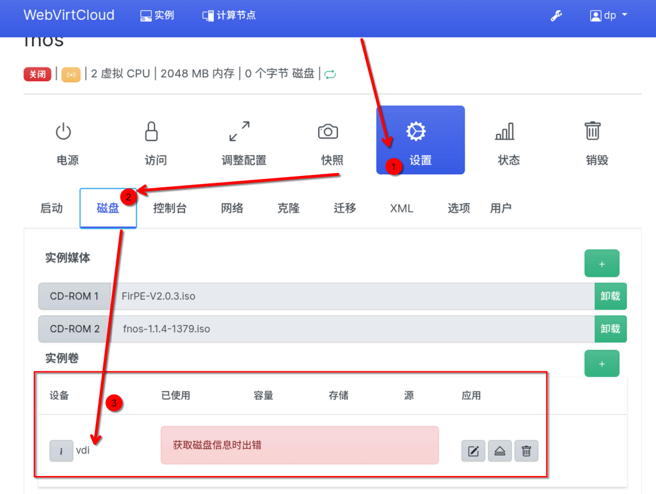The image size is (656, 494).
Task: Switch to the 控制台 tab
Action: [x=170, y=208]
